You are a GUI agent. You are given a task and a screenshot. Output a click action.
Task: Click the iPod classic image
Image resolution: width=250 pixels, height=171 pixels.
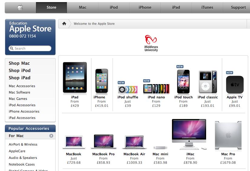[208, 82]
